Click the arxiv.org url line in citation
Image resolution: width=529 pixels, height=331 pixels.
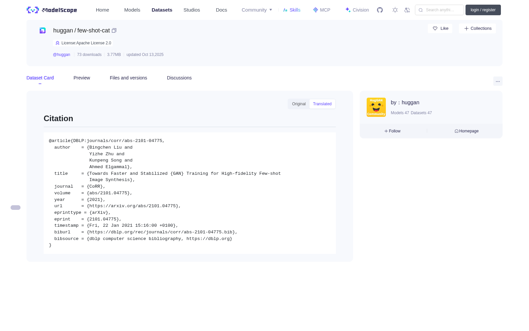(118, 206)
